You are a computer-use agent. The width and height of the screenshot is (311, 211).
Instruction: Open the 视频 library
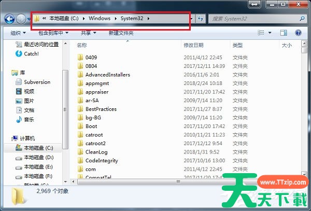25,91
